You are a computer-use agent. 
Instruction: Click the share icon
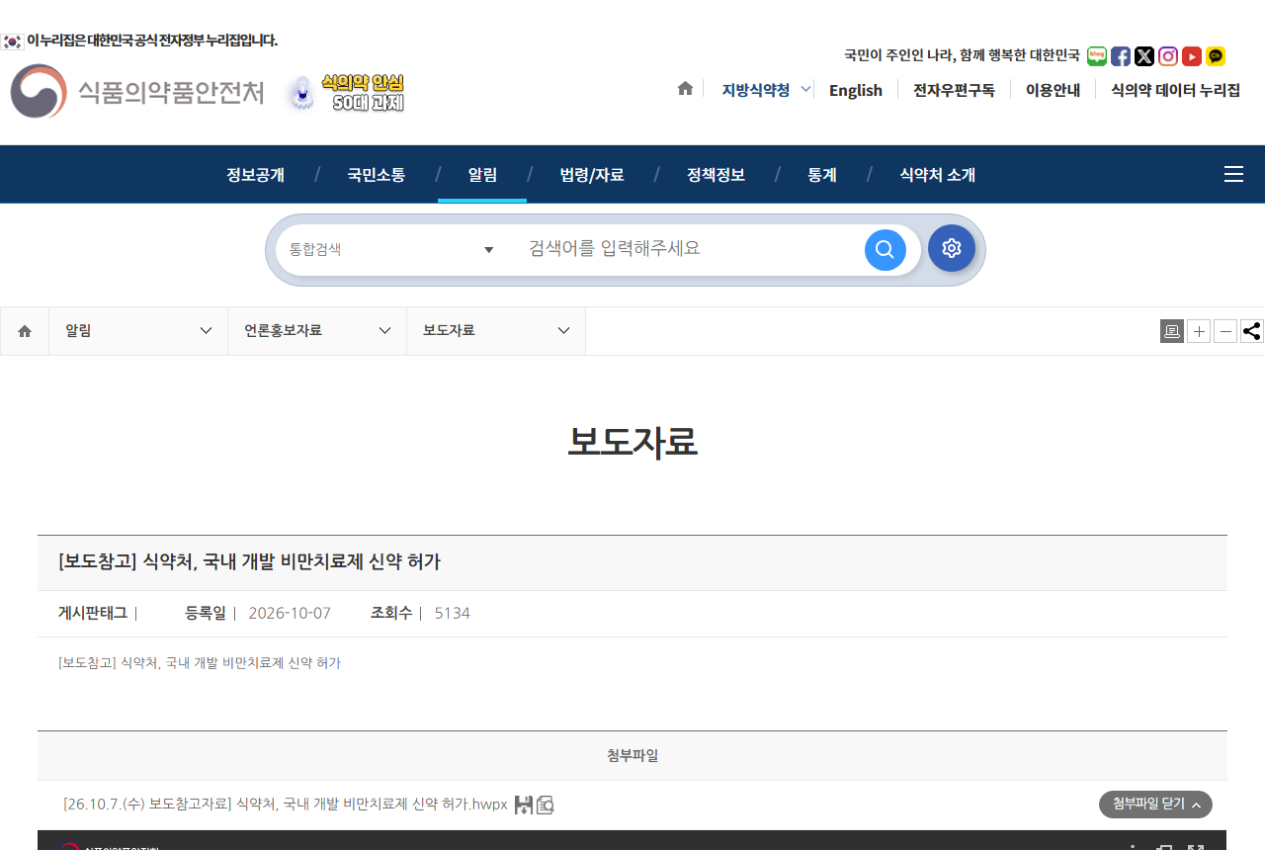[1252, 331]
